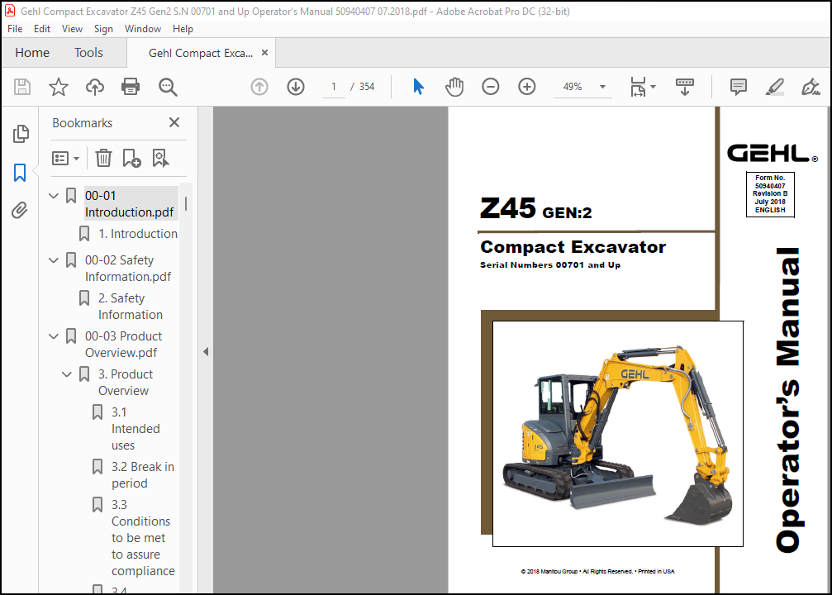Add a comment note

click(738, 87)
